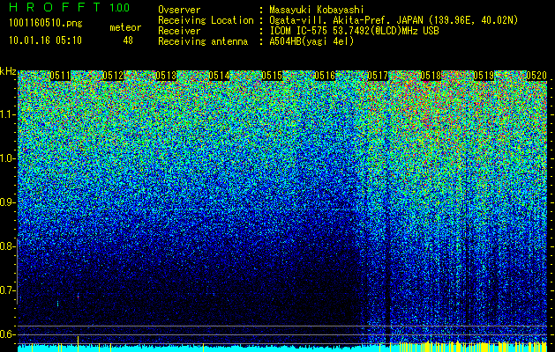The image size is (555, 352).
Task: Click the 0.8 frequency axis label
Action: 6,246
